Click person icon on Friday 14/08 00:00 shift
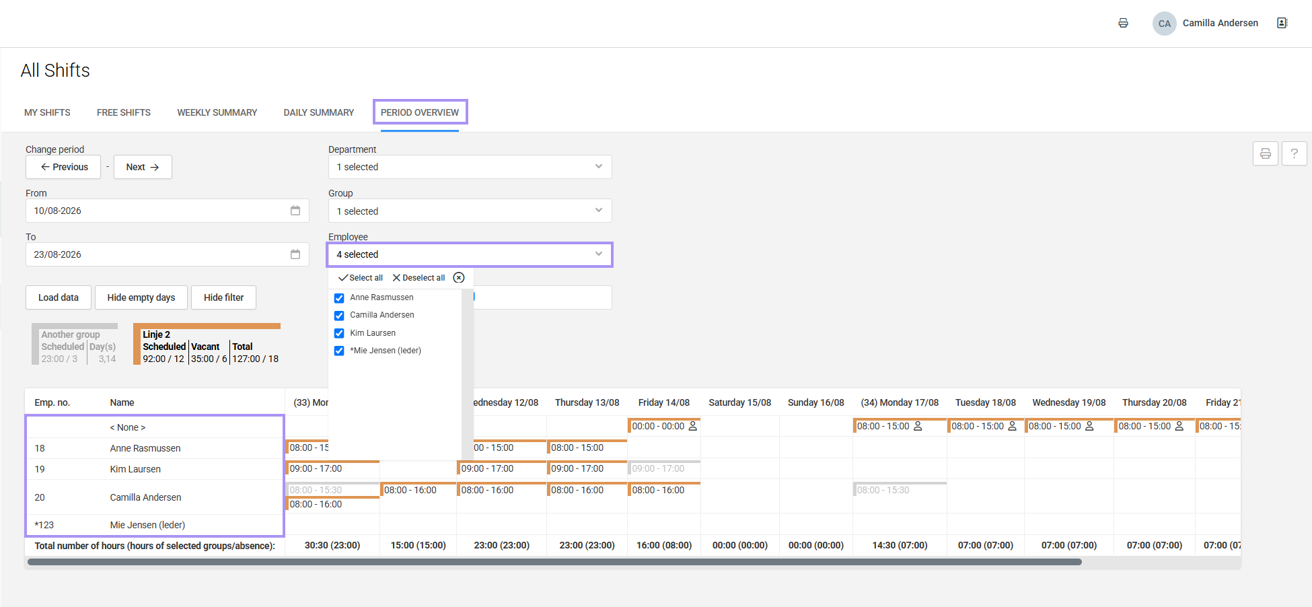This screenshot has height=607, width=1312. [693, 426]
